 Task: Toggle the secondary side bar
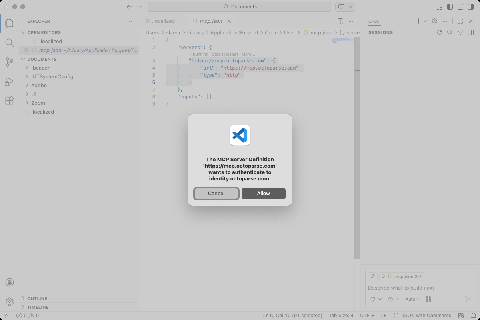point(471,7)
